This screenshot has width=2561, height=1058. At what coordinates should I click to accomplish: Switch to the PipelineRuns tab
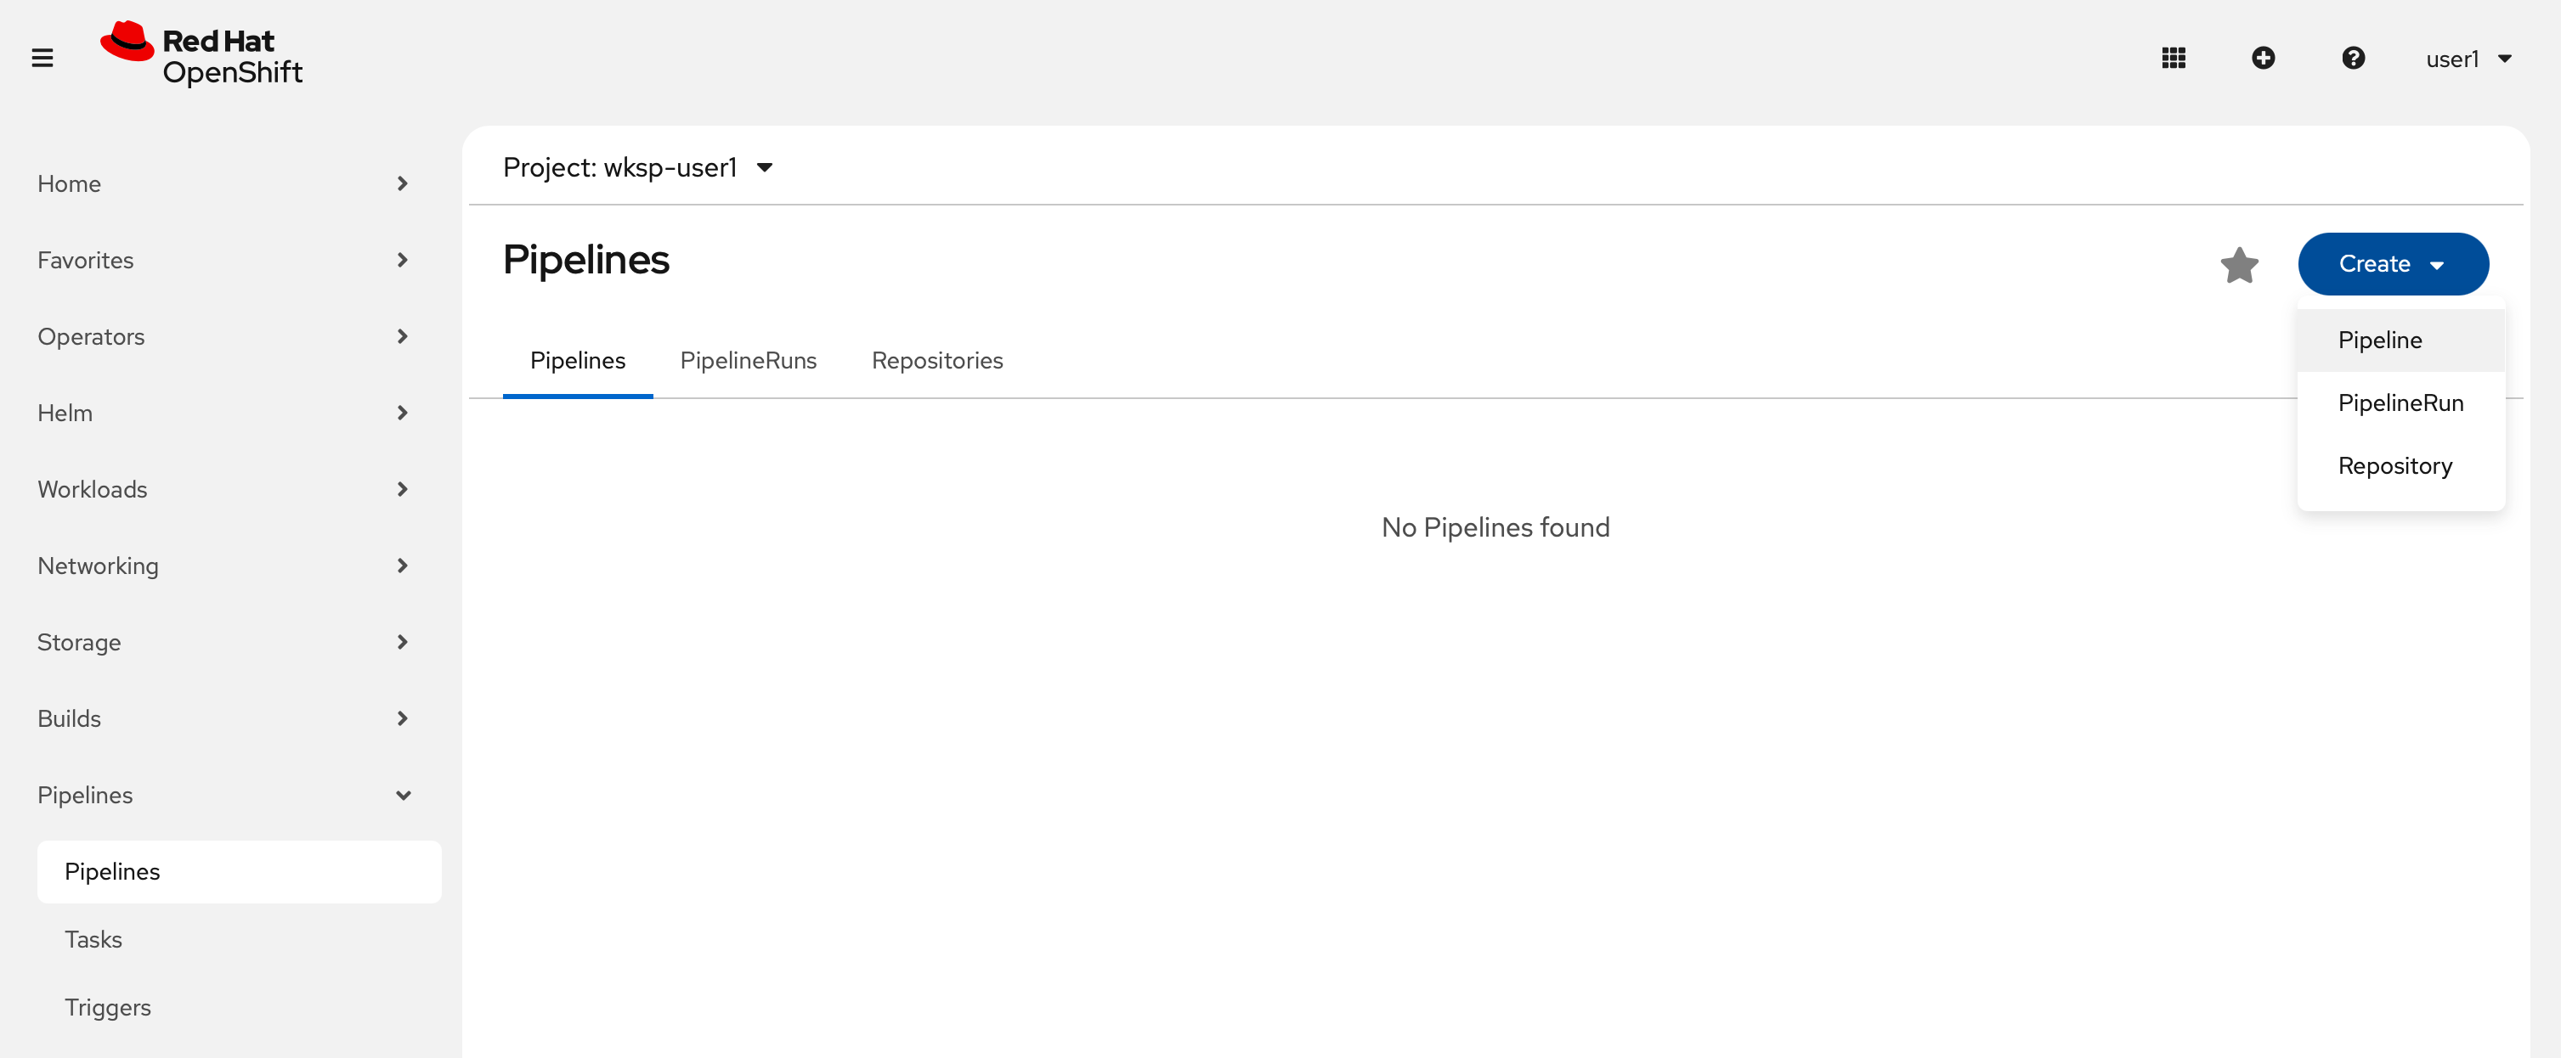748,361
